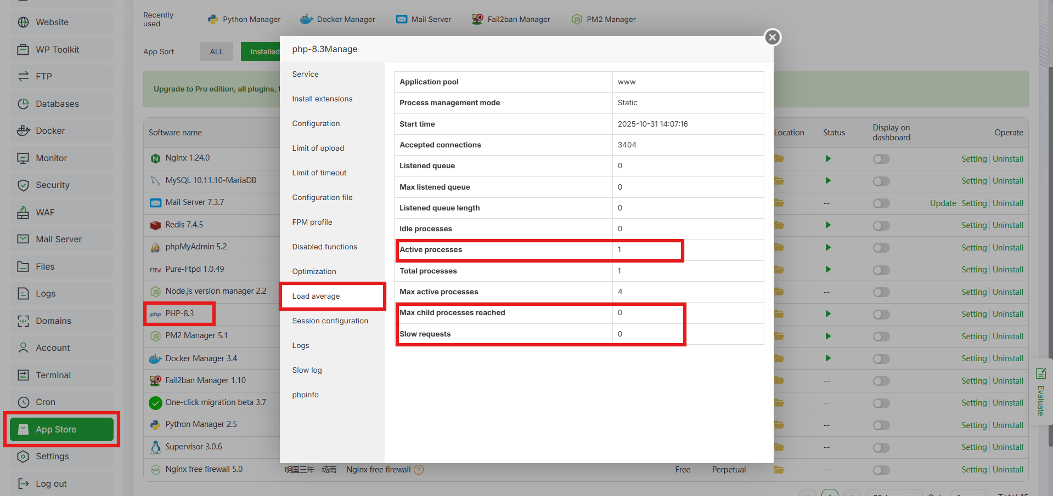
Task: Close the php-8.3 Manage dialog
Action: (773, 37)
